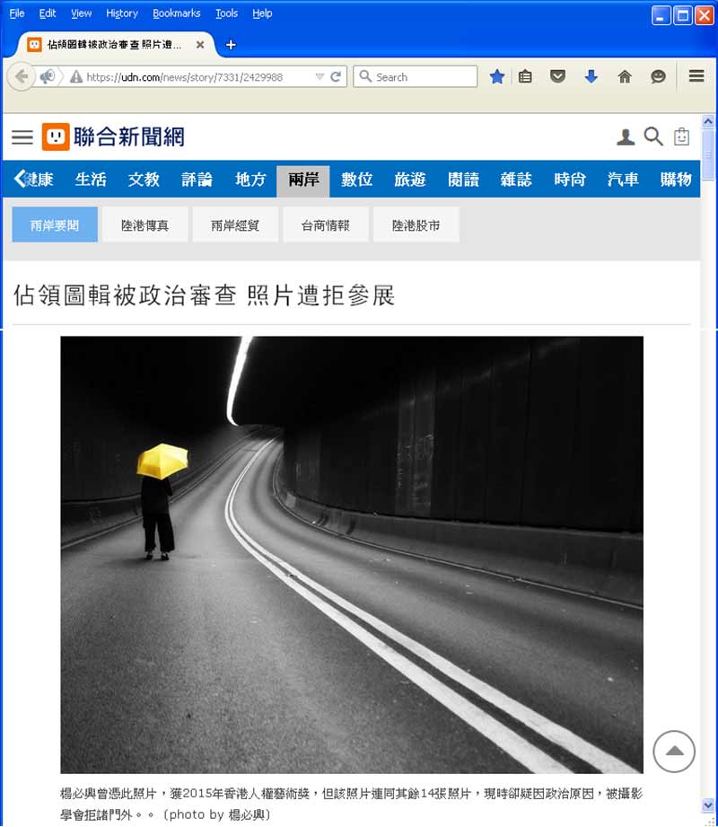Show bookmarks list icon
Viewport: 718px width, 827px height.
point(525,77)
